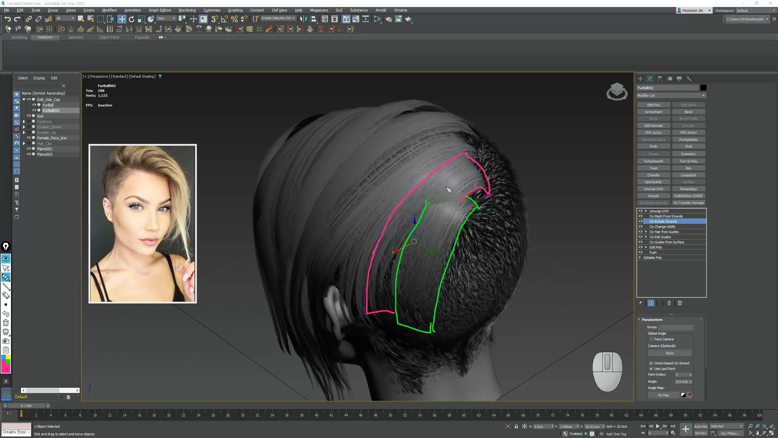Open the Ornatrix menu
This screenshot has width=778, height=438.
(x=400, y=10)
